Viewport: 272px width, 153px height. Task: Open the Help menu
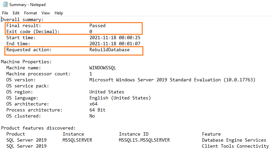[x=59, y=13]
